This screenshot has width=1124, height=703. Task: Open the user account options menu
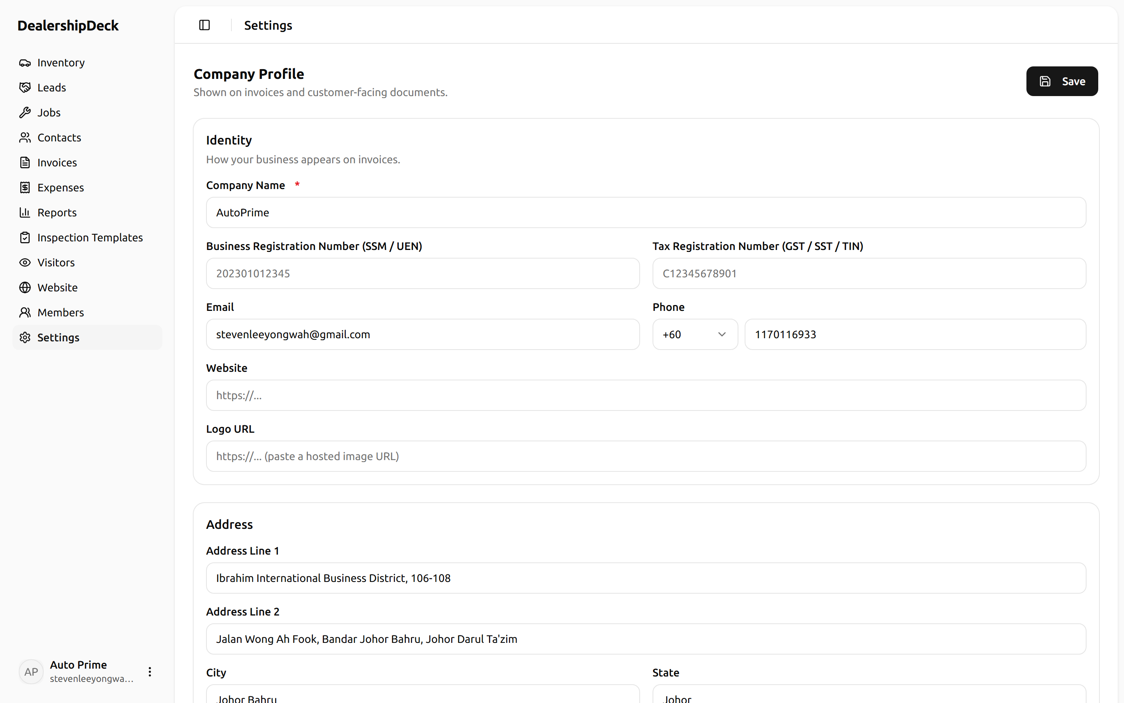[x=149, y=672]
